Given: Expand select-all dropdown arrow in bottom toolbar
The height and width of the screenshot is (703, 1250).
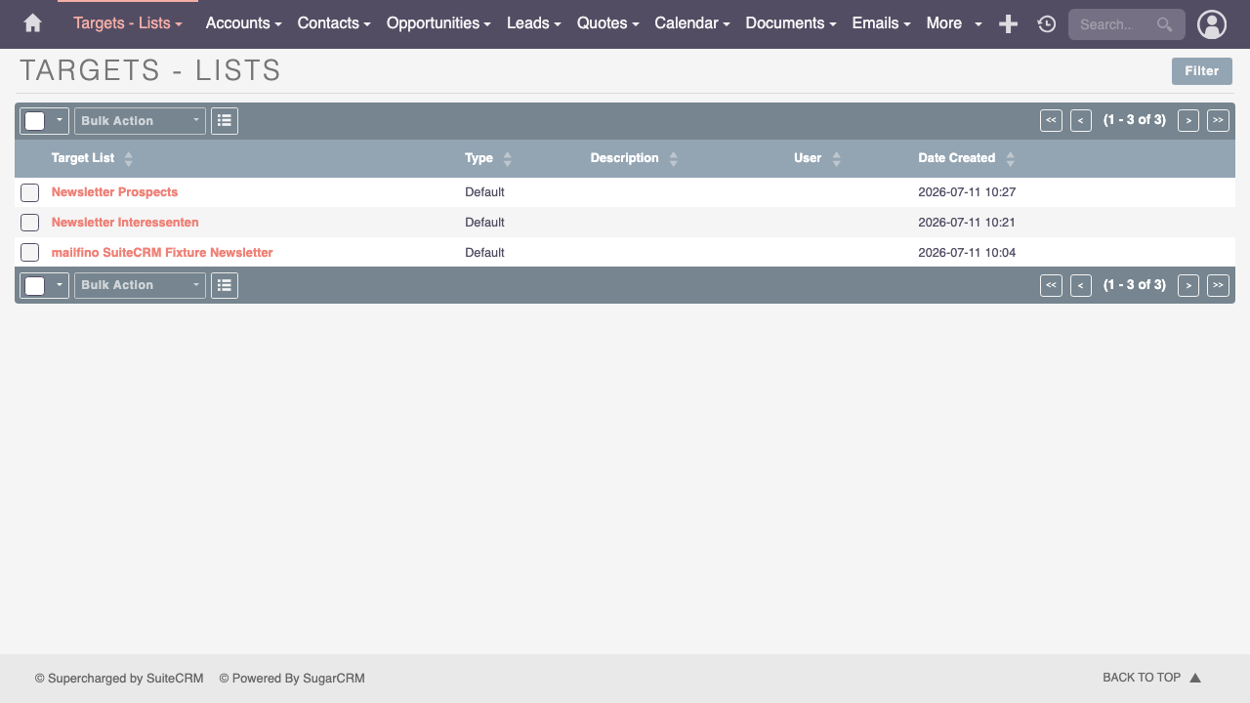Looking at the screenshot, I should 59,284.
